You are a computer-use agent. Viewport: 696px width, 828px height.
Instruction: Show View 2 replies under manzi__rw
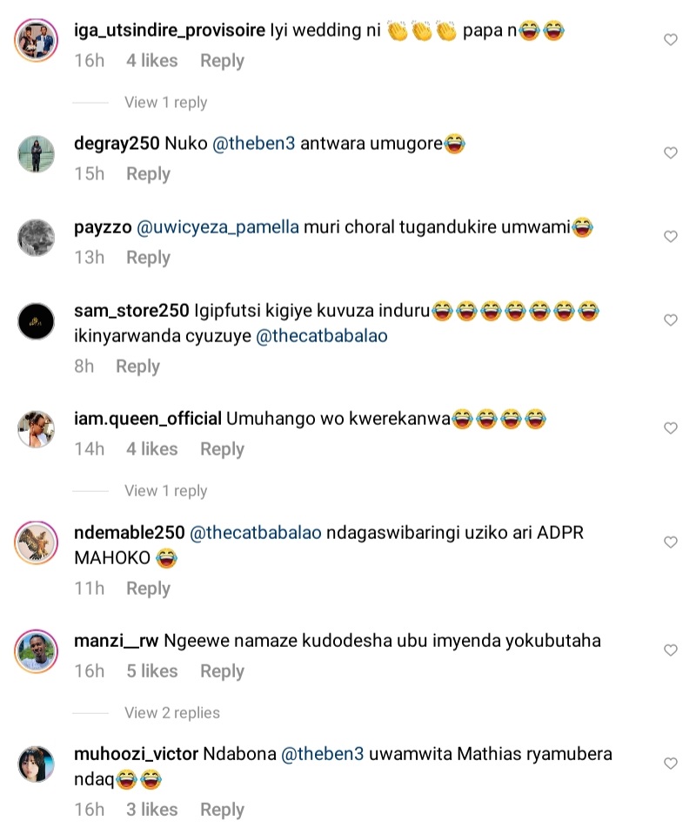(x=172, y=712)
